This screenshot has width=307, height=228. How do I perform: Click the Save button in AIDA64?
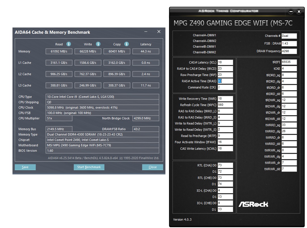pos(25,167)
